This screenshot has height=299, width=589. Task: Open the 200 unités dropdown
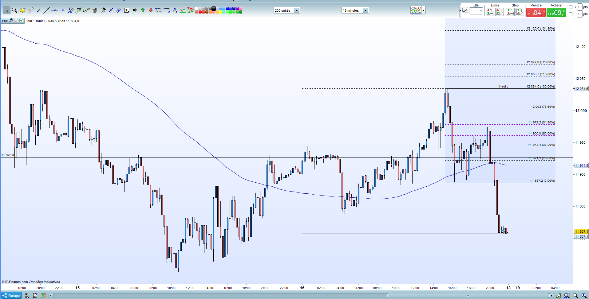point(297,10)
